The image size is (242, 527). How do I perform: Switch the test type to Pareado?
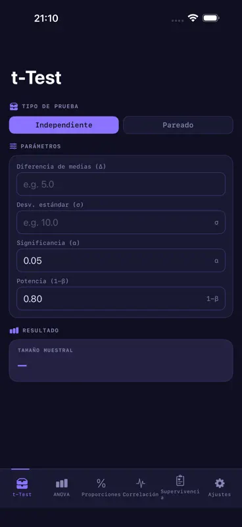click(x=178, y=125)
